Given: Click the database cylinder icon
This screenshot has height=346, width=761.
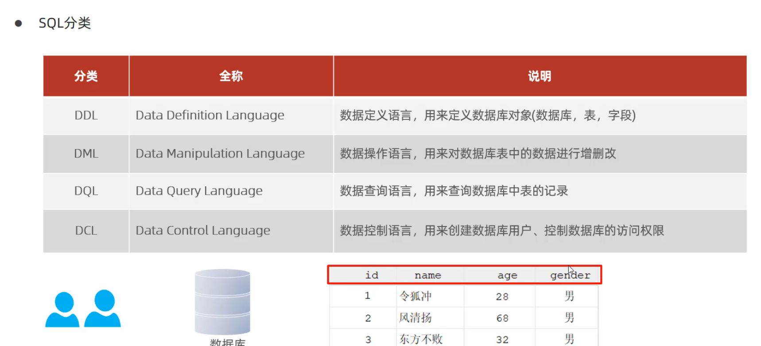Looking at the screenshot, I should tap(222, 302).
